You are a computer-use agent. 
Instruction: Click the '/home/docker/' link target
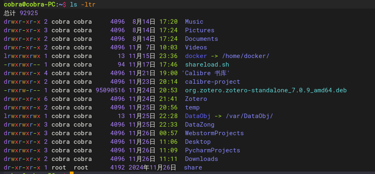pos(246,56)
